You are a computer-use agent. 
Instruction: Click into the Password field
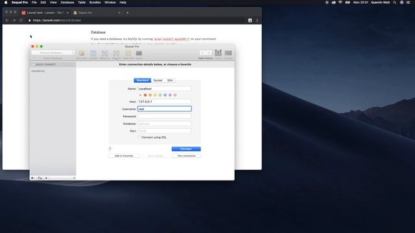(x=164, y=116)
